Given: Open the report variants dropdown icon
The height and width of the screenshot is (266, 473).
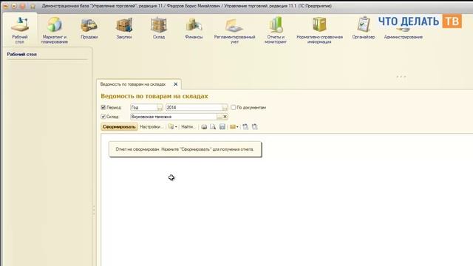Looking at the screenshot, I should [172, 127].
